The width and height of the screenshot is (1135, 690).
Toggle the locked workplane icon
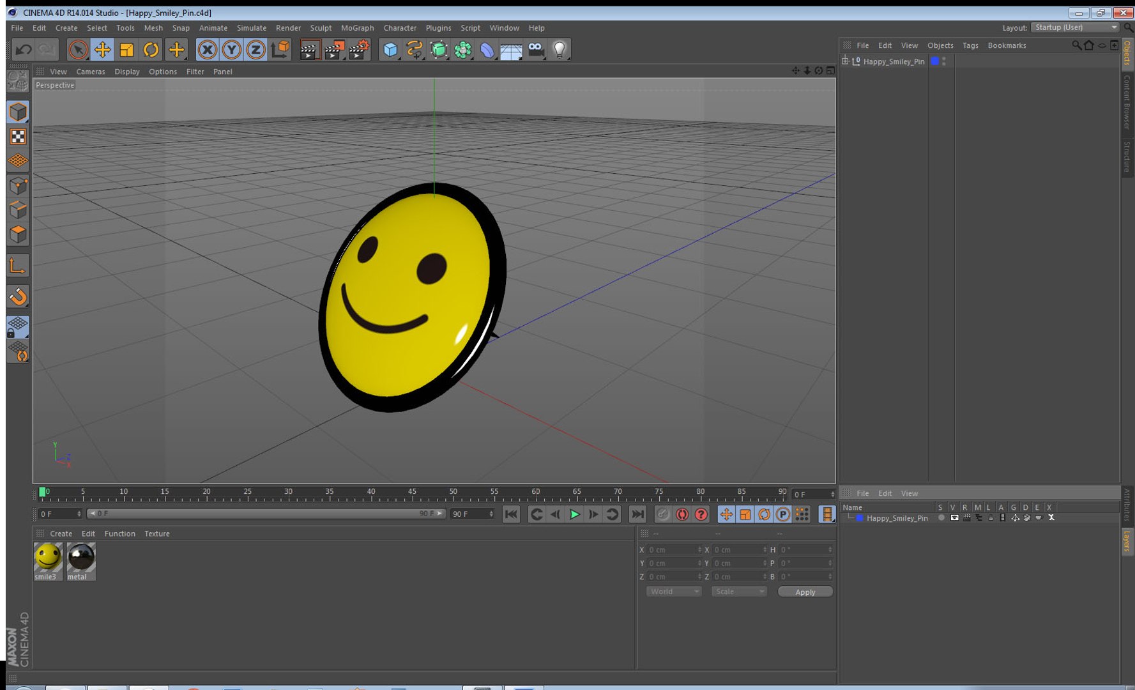coord(18,327)
